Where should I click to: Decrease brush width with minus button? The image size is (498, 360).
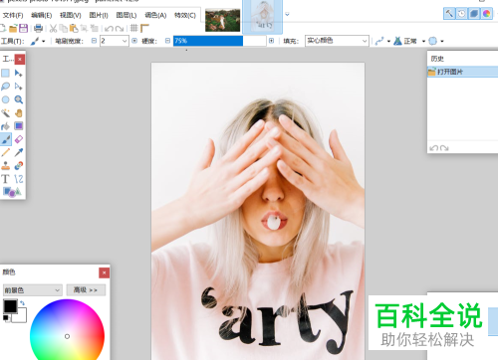(94, 41)
